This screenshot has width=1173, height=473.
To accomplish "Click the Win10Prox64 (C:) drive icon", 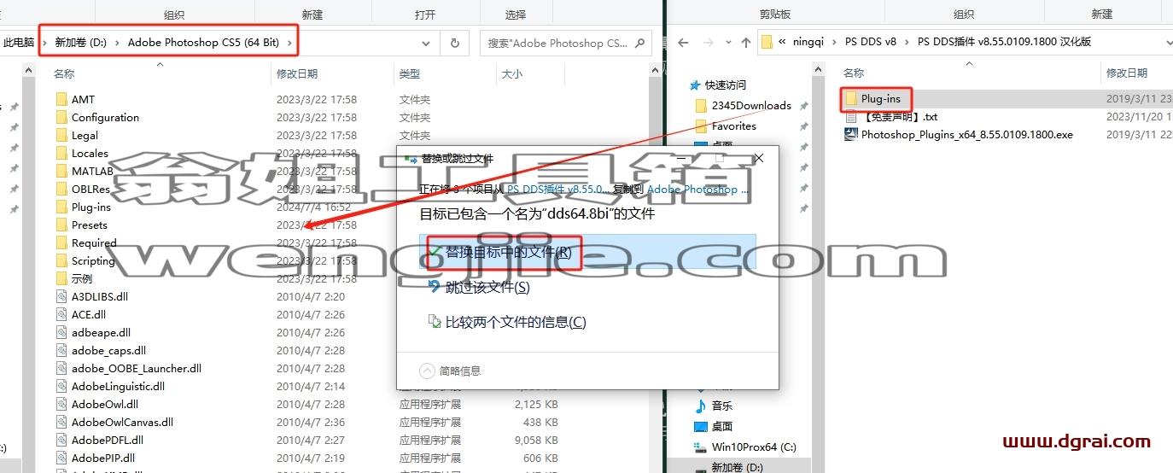I will click(700, 447).
